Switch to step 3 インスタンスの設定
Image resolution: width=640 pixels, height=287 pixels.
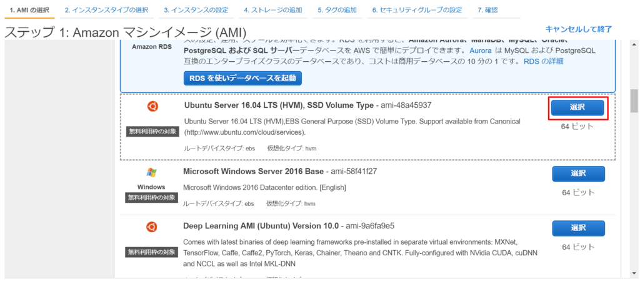tap(196, 10)
